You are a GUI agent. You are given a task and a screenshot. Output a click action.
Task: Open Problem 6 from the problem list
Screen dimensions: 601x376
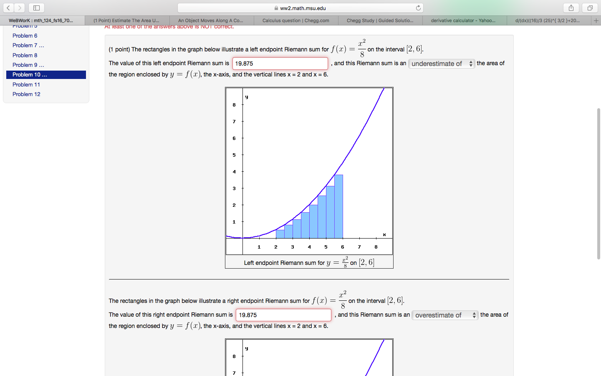coord(25,36)
